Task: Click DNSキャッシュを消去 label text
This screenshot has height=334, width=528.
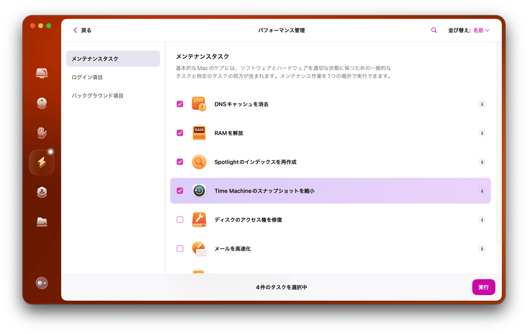Action: click(x=241, y=104)
